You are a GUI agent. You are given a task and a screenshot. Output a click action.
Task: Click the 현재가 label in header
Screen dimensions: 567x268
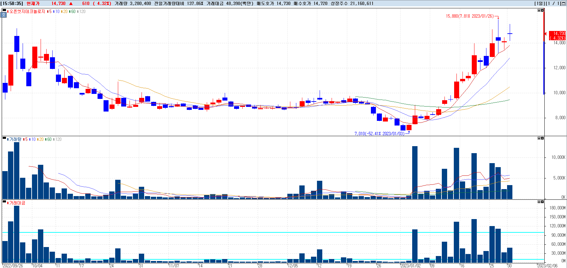coord(33,3)
